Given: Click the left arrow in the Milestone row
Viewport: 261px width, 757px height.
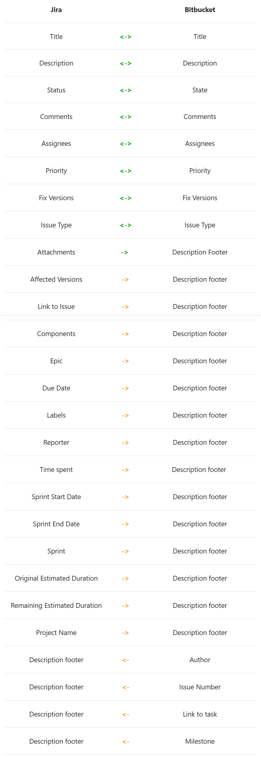Looking at the screenshot, I should click(126, 742).
